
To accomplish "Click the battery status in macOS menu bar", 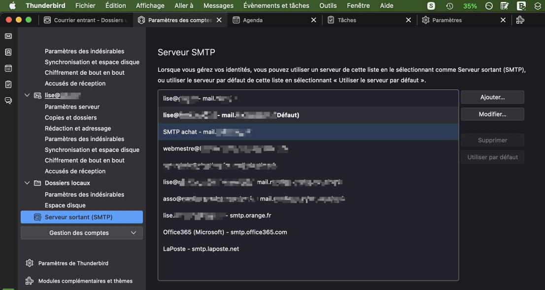I will click(x=470, y=6).
